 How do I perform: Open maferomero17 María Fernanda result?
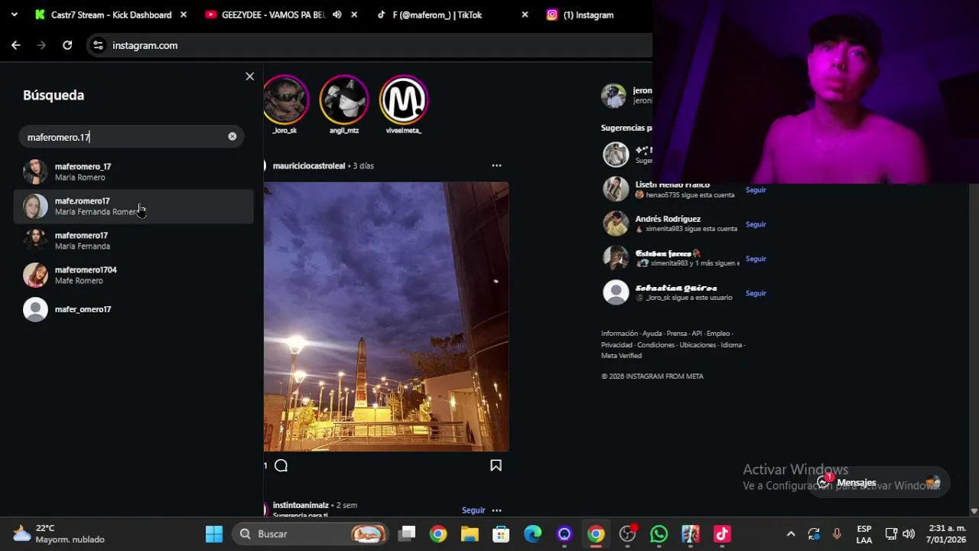(134, 240)
